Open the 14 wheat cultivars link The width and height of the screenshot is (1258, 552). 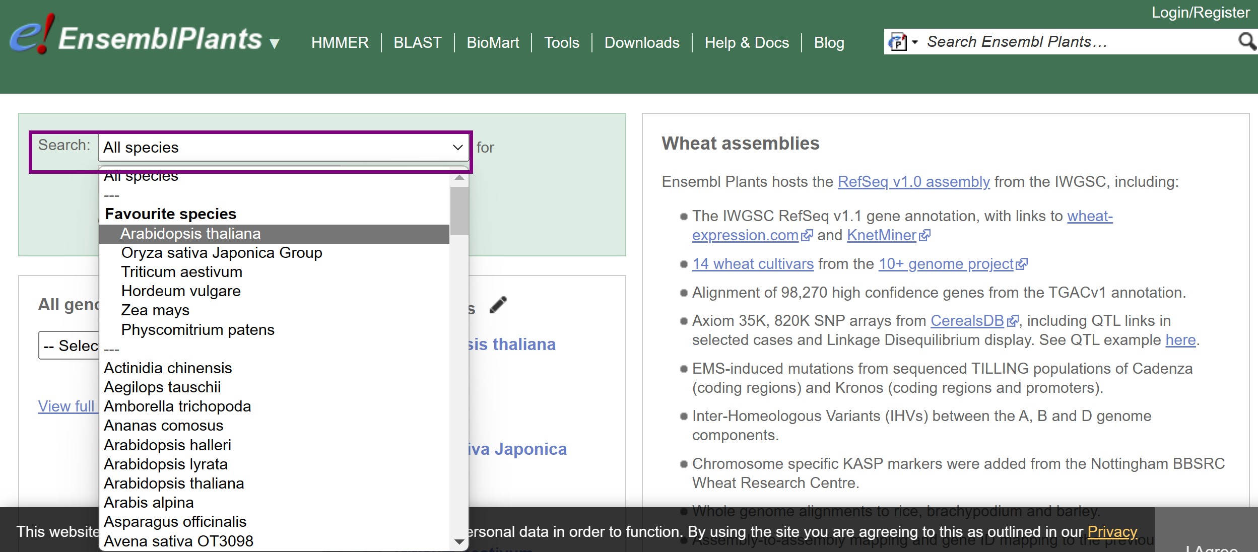[x=753, y=264]
